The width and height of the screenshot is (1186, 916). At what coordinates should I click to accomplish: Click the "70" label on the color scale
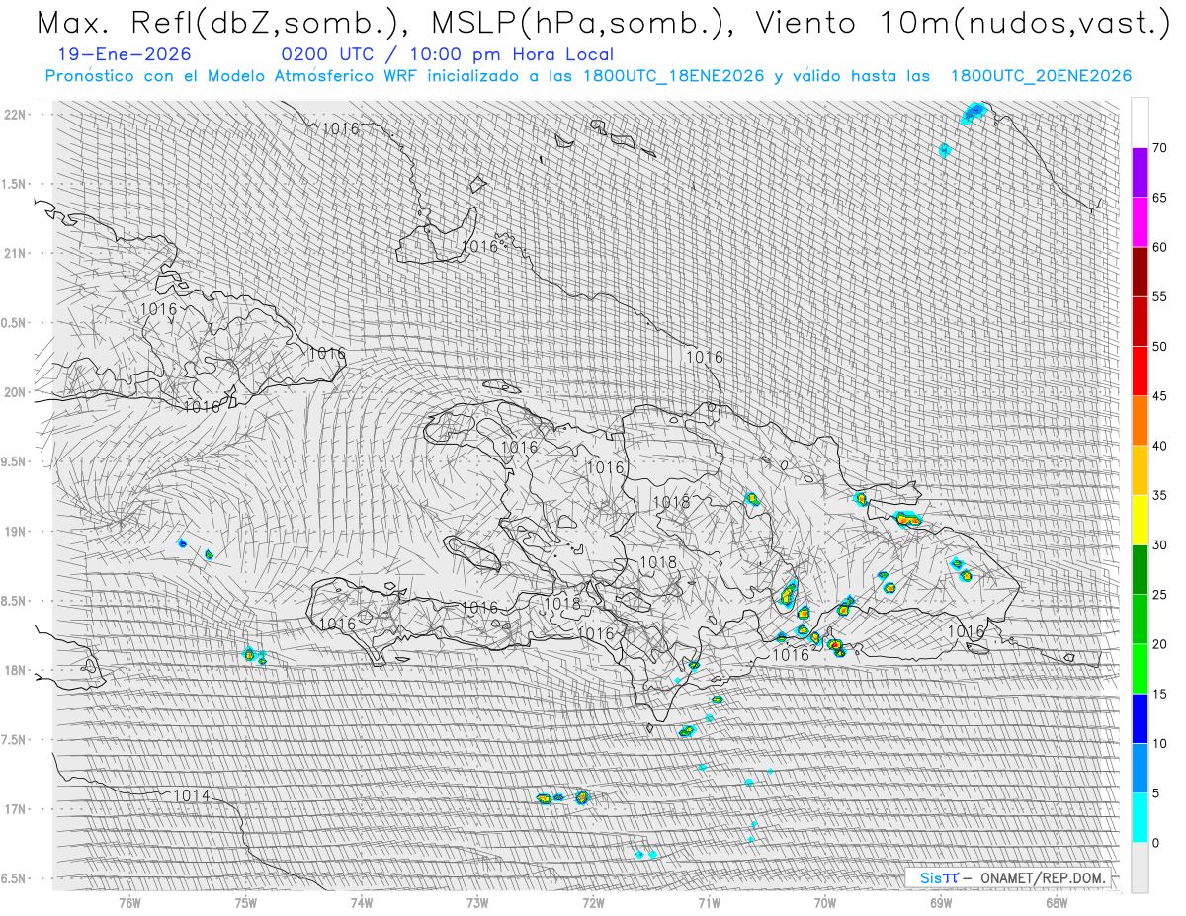[1159, 148]
